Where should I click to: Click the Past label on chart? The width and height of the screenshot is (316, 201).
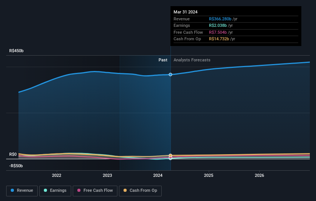163,60
